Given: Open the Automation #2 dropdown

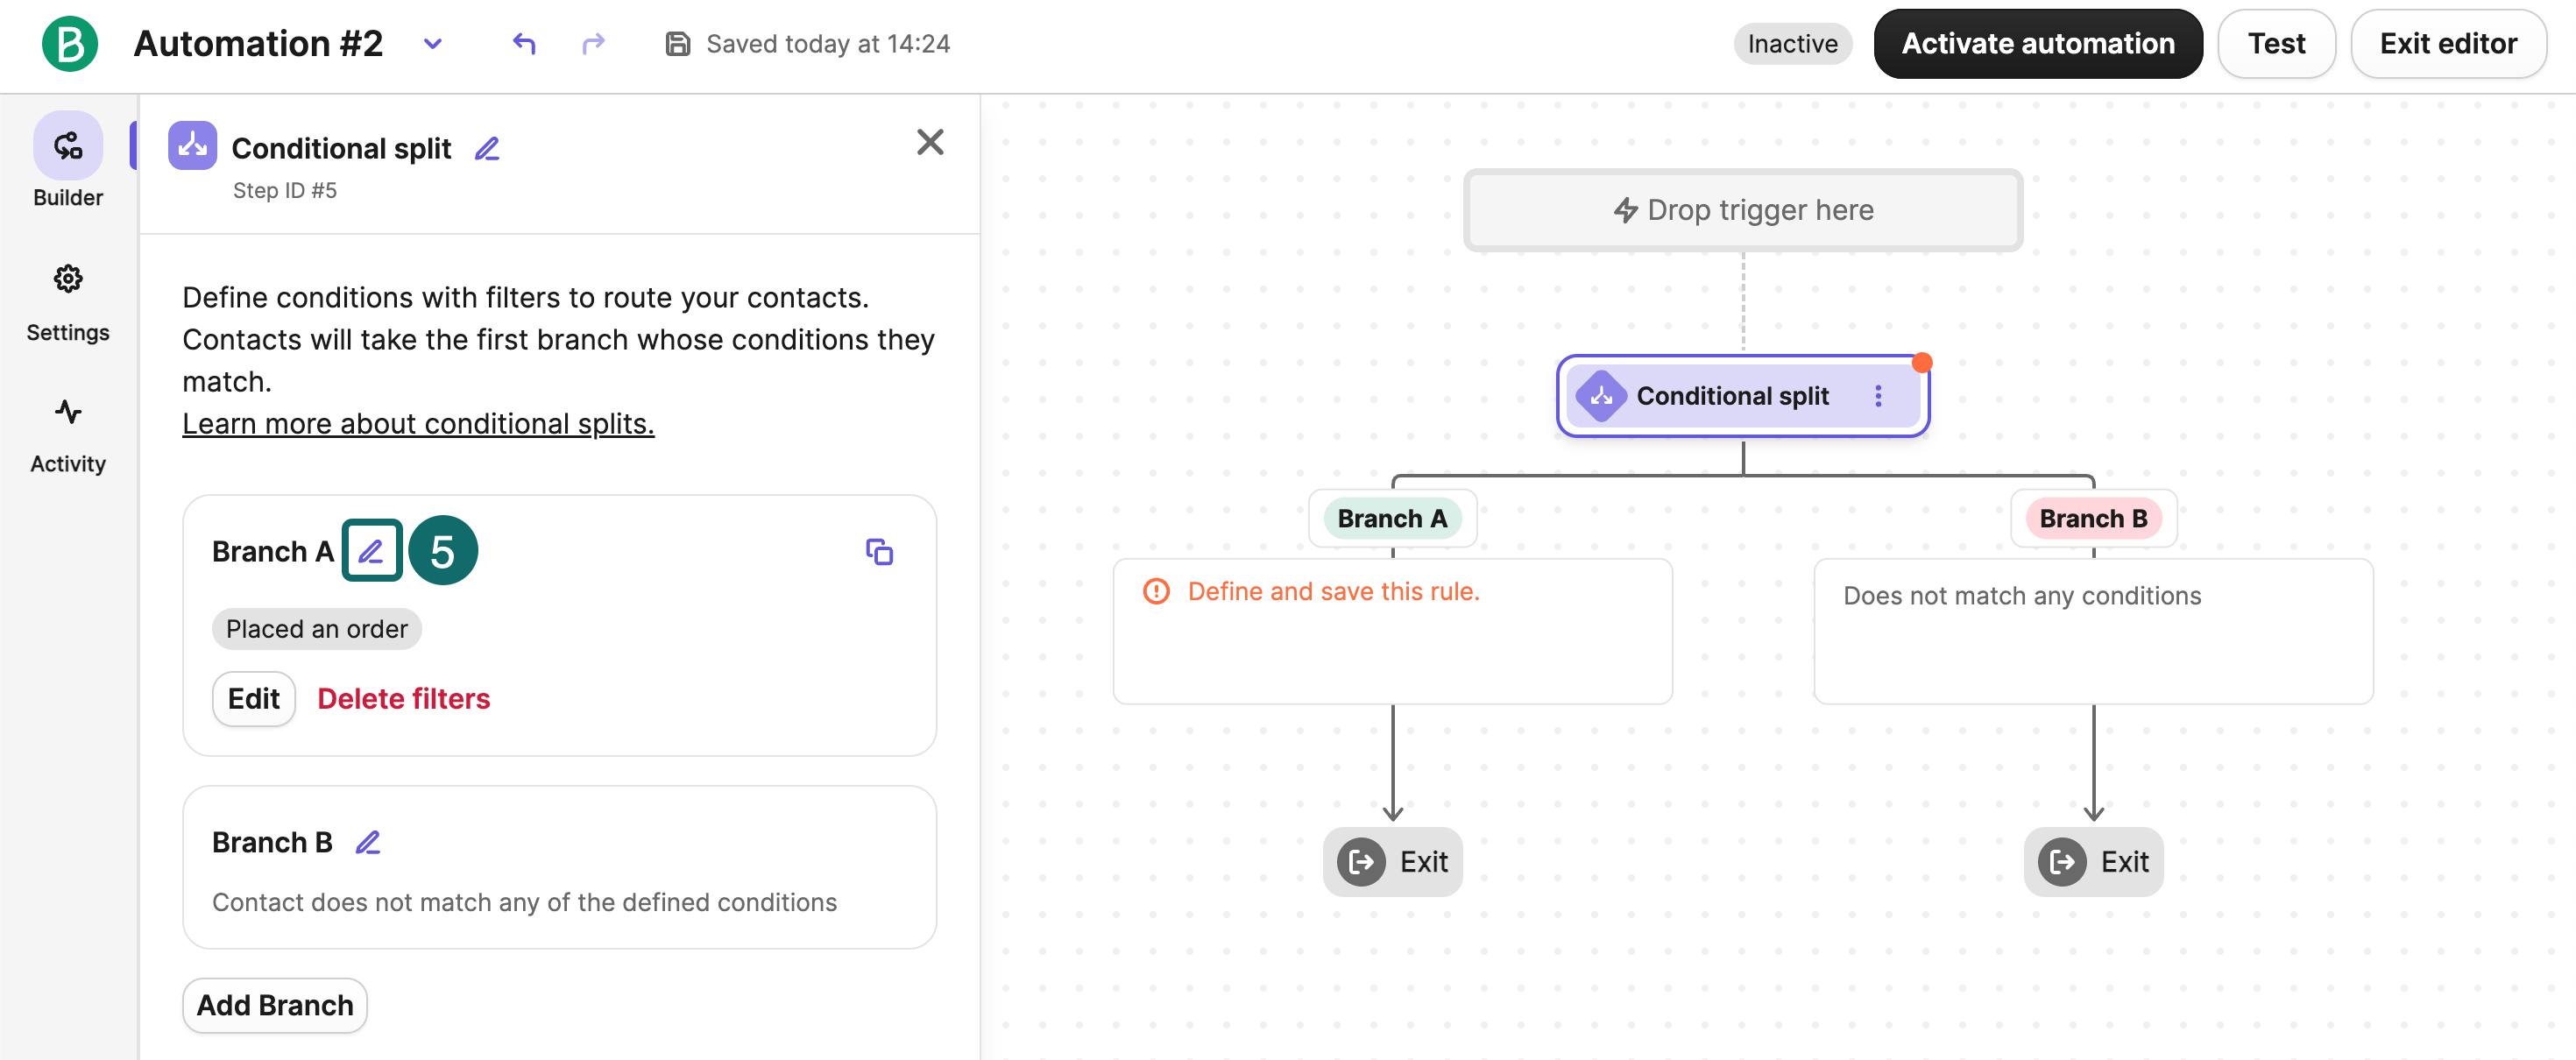Looking at the screenshot, I should pyautogui.click(x=433, y=44).
